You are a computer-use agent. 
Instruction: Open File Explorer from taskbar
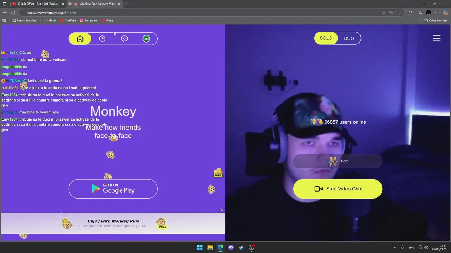pos(210,247)
